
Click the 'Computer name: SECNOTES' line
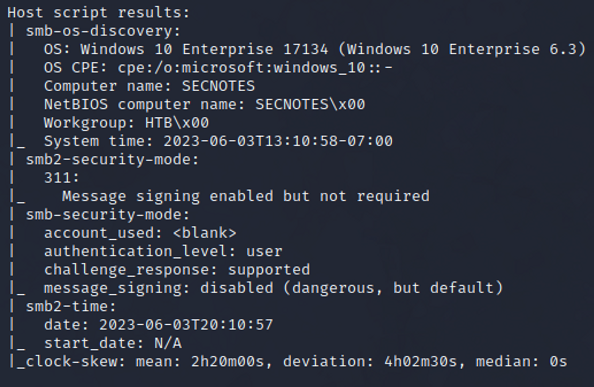coord(149,86)
